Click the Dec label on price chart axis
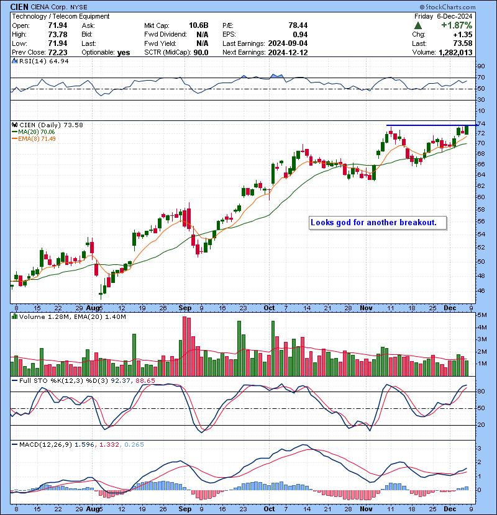 (x=450, y=308)
